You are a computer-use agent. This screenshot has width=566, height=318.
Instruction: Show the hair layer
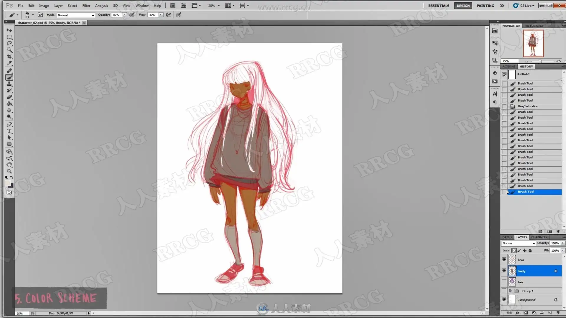tap(504, 282)
